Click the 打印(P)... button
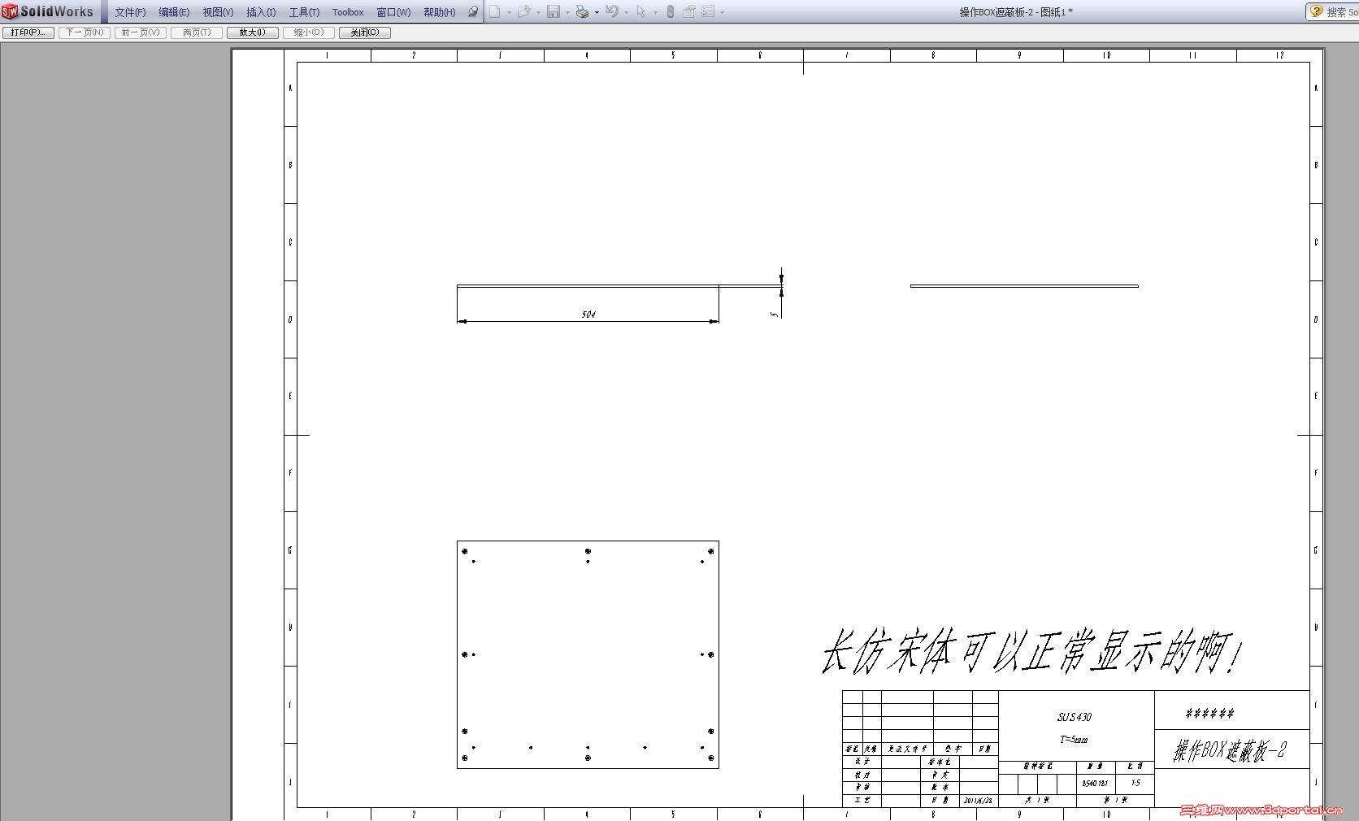The image size is (1359, 821). (28, 33)
